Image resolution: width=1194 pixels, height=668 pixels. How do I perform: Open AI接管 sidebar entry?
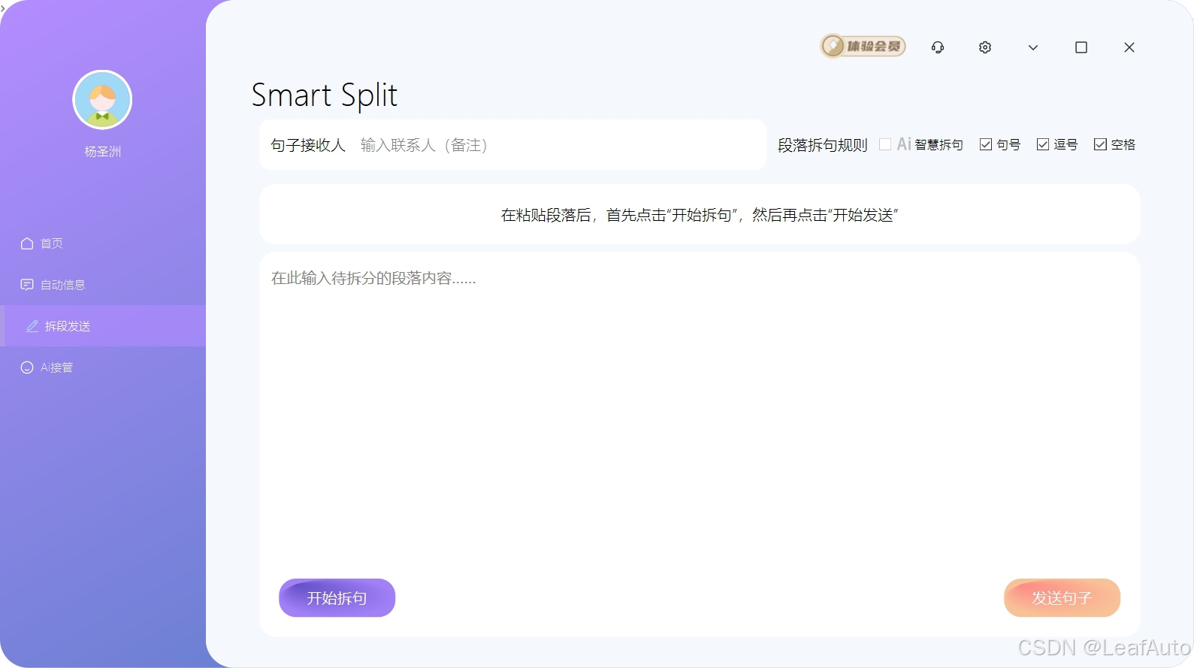click(103, 367)
